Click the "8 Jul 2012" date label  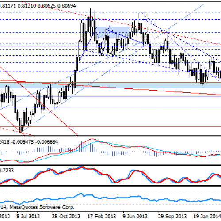(28, 217)
